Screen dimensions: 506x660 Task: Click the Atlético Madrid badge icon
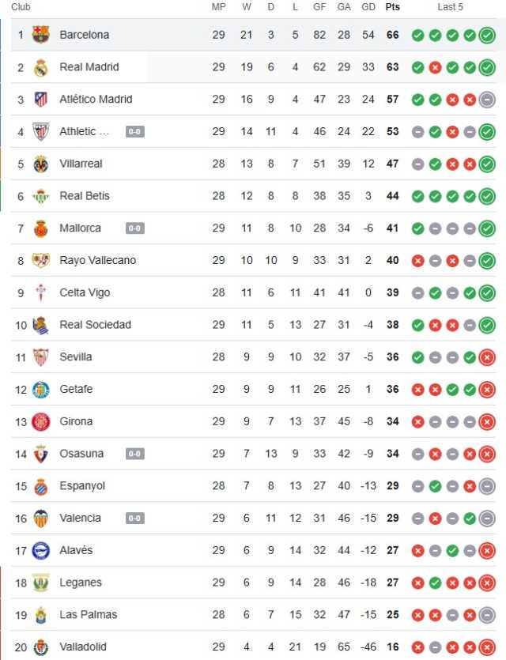point(41,100)
